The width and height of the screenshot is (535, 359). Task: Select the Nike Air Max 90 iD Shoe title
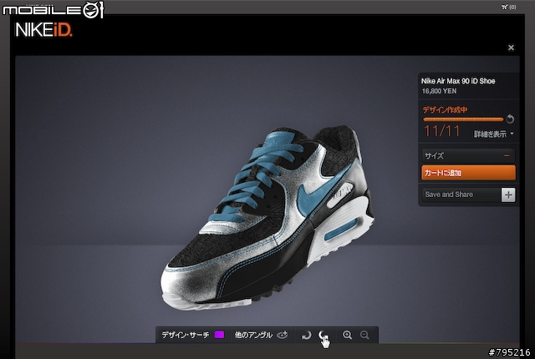click(458, 81)
